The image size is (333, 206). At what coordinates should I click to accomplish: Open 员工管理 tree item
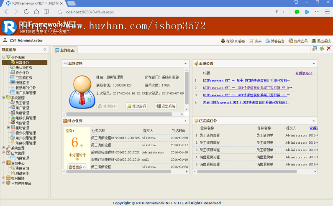[x=22, y=103]
